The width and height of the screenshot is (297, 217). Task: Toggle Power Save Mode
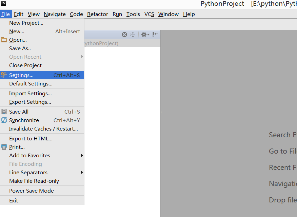tap(42, 191)
